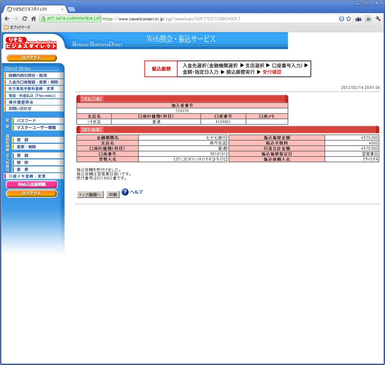Click the lower ログアウト button
Image resolution: width=385 pixels, height=365 pixels.
[31, 193]
